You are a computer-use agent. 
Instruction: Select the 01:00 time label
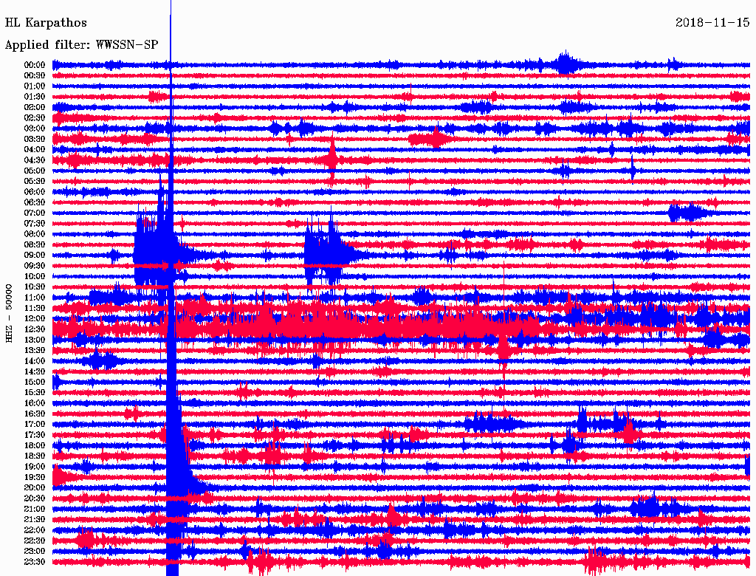35,86
